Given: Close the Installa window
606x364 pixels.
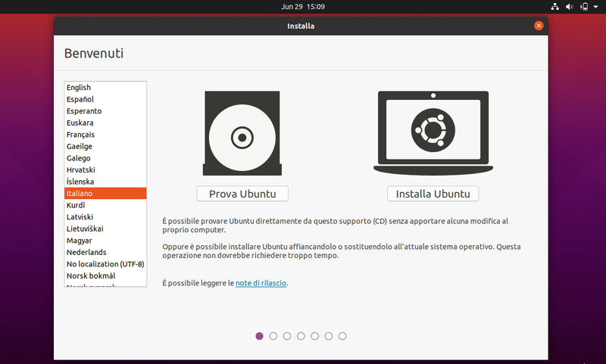Looking at the screenshot, I should [x=539, y=26].
